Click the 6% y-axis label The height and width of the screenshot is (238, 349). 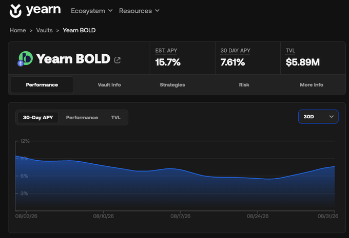[x=24, y=176]
